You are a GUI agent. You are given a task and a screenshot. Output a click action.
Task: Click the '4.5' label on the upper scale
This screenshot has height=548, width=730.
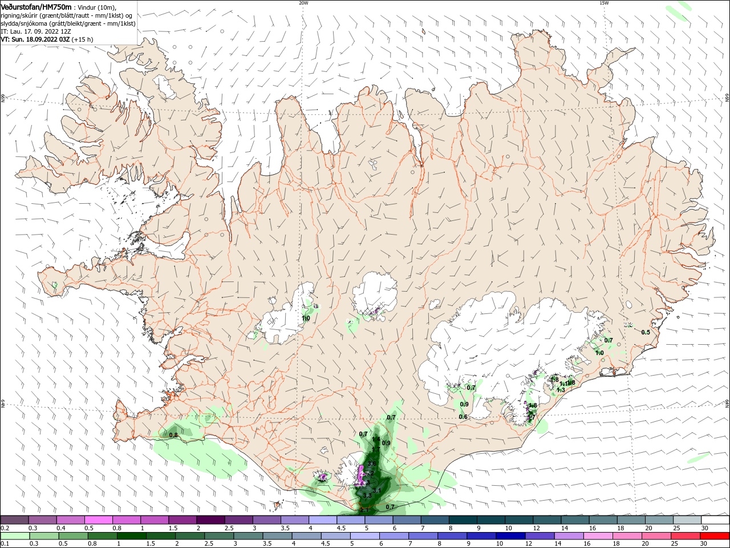(x=341, y=529)
